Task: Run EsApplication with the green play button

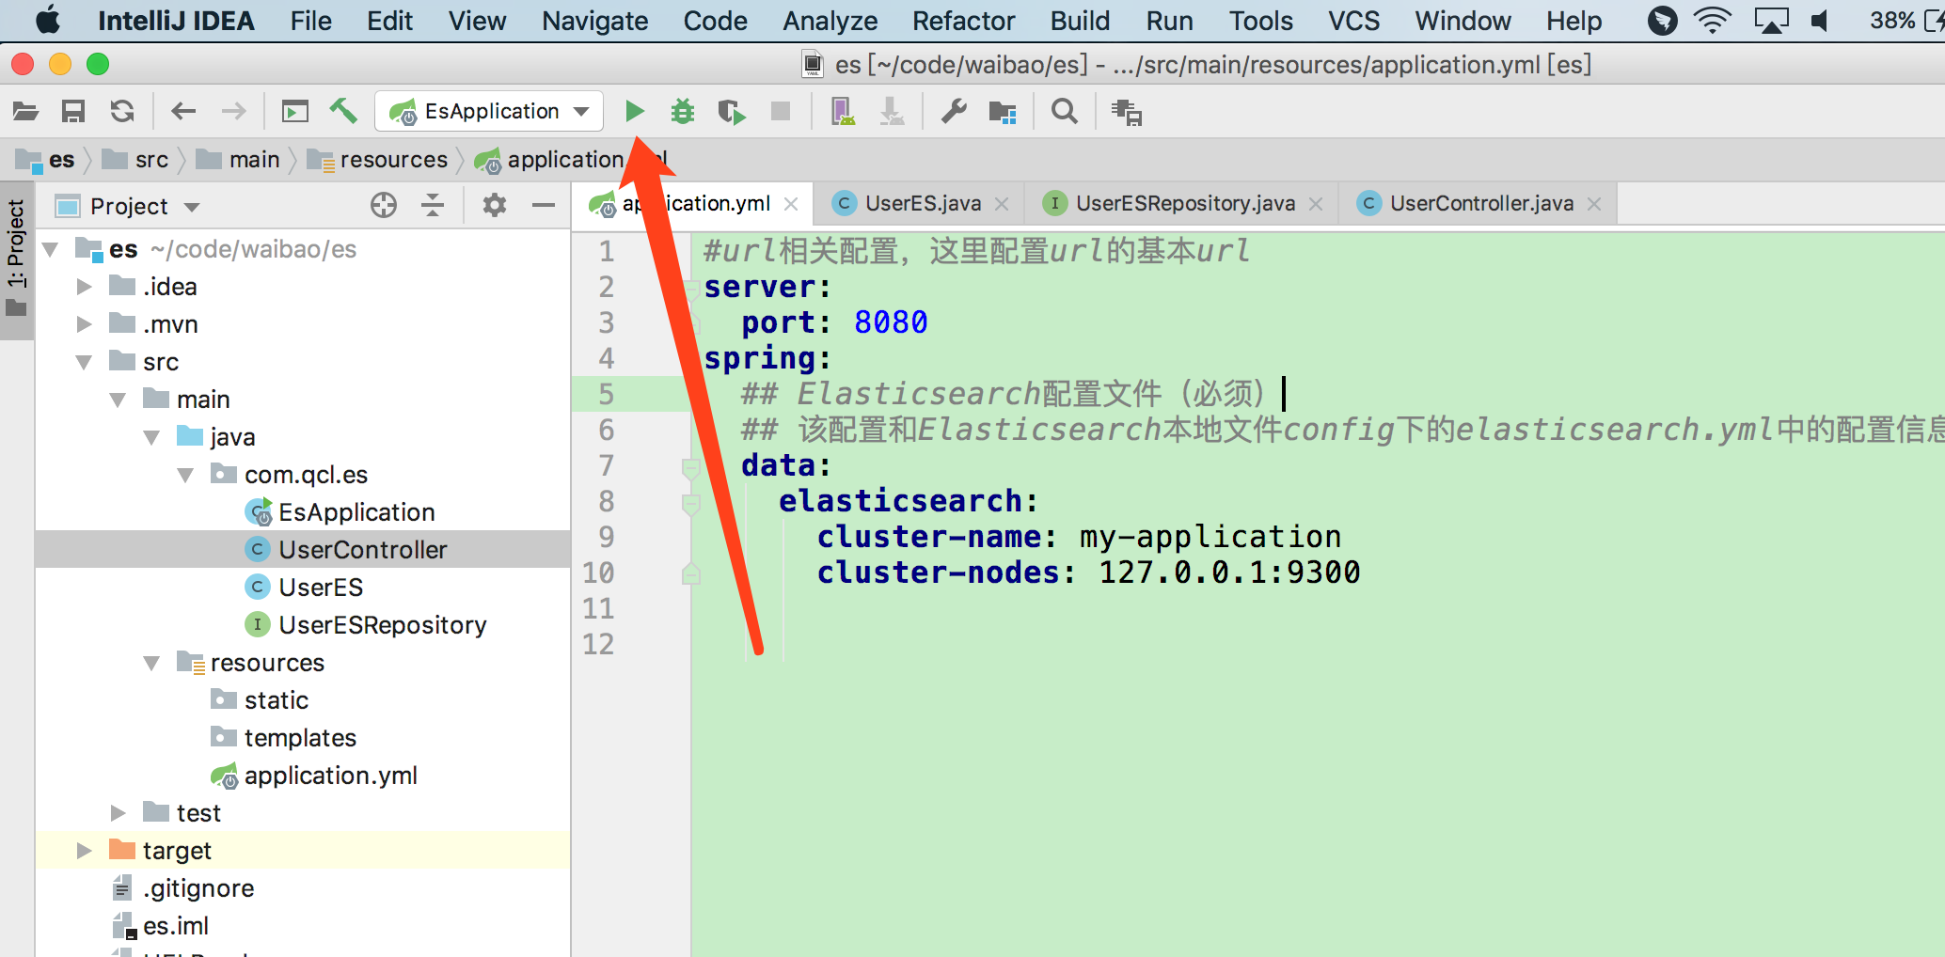Action: point(635,111)
